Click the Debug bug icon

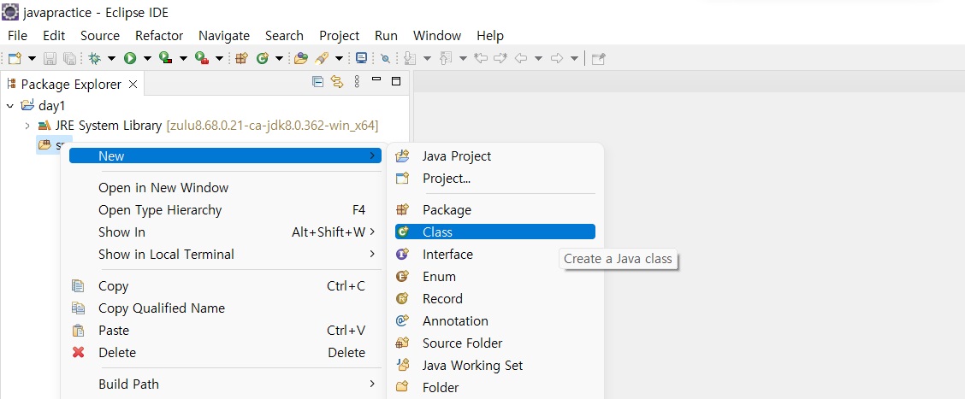pos(95,58)
